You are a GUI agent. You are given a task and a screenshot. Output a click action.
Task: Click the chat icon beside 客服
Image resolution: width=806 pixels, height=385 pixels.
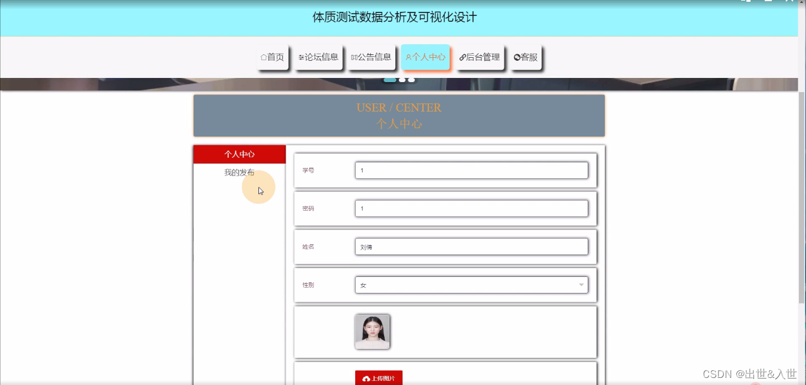pos(517,57)
